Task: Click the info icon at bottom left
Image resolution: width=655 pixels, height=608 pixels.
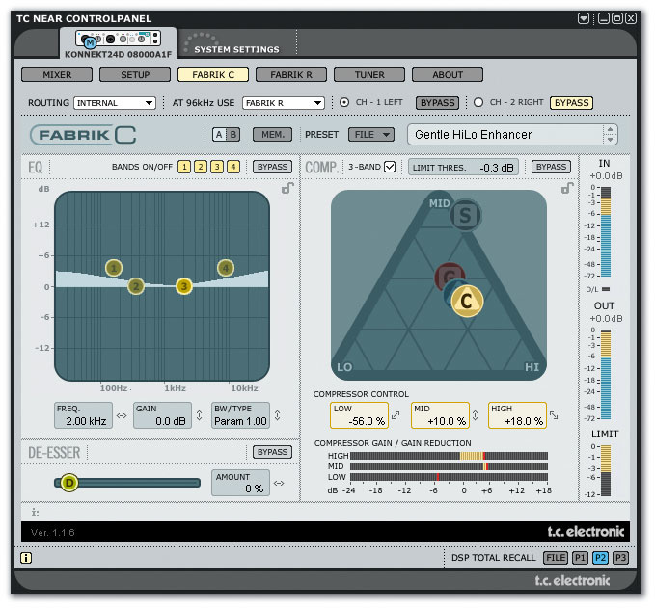Action: tap(26, 557)
